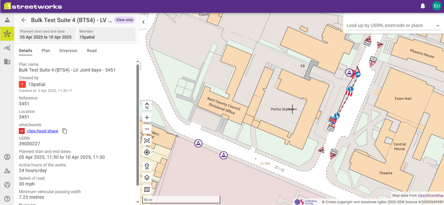Click the fit-to-extent map button
Image resolution: width=444 pixels, height=205 pixels.
[x=147, y=140]
